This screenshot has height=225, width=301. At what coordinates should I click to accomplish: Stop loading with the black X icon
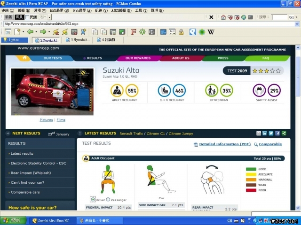[211, 17]
